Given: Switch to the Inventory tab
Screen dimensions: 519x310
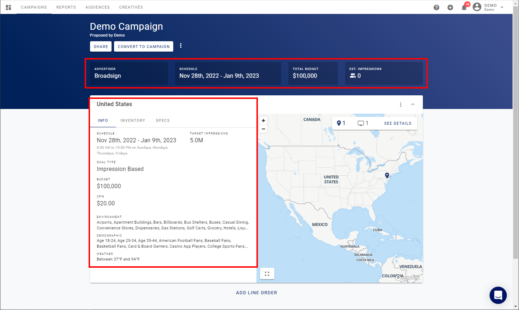Looking at the screenshot, I should coord(133,120).
